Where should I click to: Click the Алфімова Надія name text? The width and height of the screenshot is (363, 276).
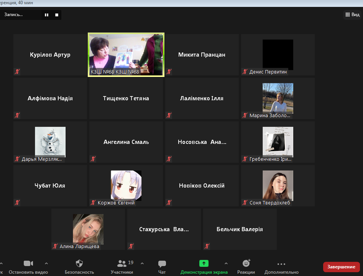pyautogui.click(x=50, y=98)
